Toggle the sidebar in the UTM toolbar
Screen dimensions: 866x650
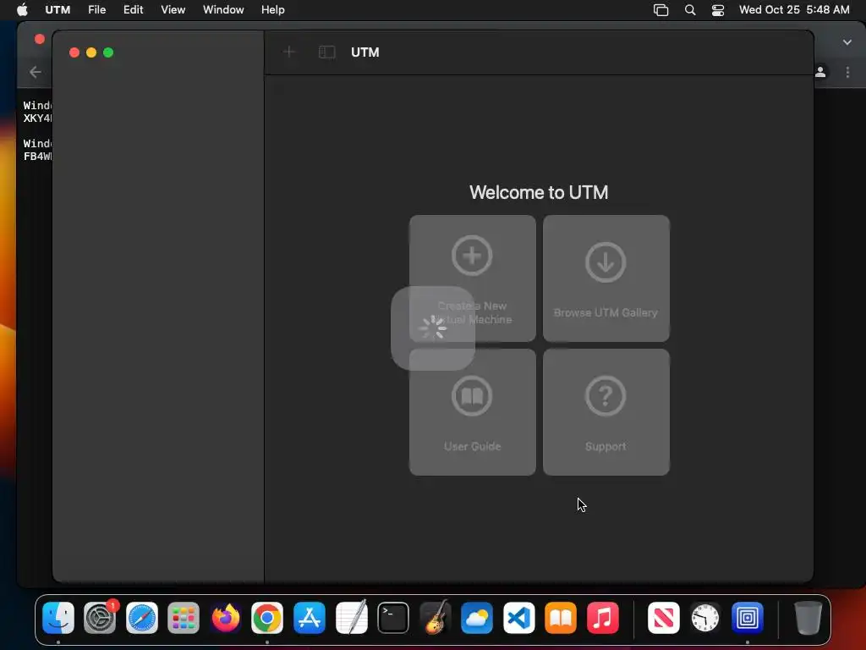[x=327, y=52]
